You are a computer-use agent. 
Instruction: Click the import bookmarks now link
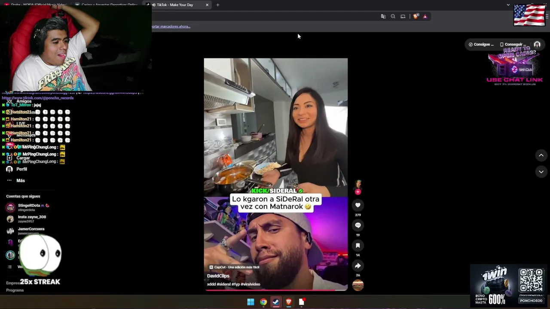[x=171, y=26]
